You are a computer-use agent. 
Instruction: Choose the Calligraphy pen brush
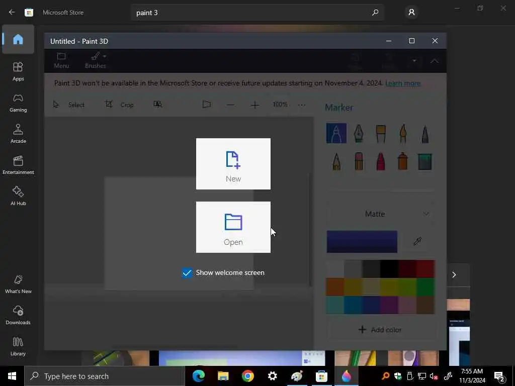(x=359, y=133)
